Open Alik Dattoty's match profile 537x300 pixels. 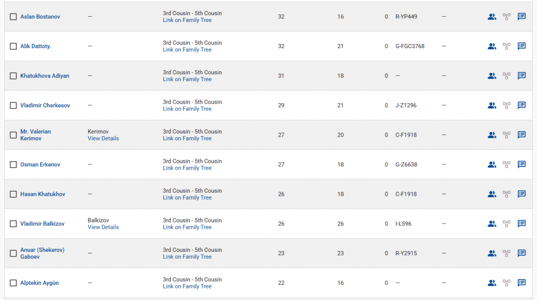point(36,46)
